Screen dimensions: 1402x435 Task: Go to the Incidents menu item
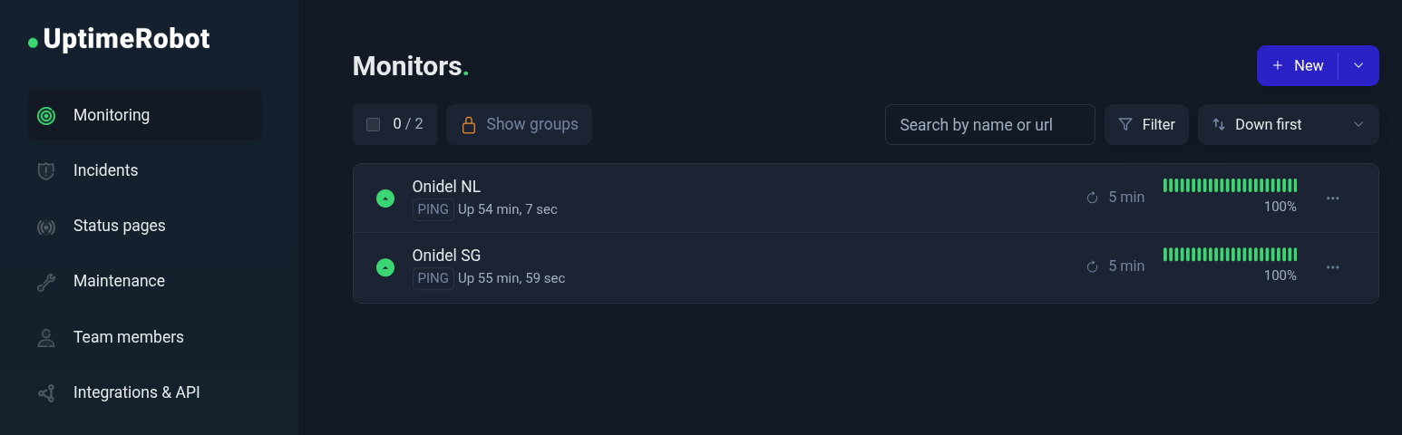105,170
